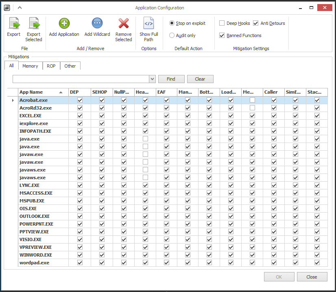This screenshot has height=292, width=336.
Task: Click the Caller column header
Action: (x=274, y=92)
